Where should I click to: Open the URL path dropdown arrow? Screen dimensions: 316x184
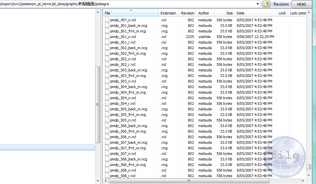pos(258,4)
